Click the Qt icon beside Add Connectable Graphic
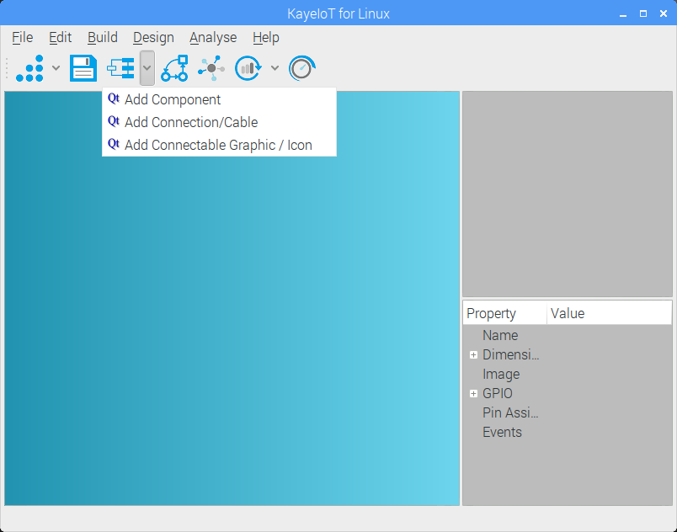The height and width of the screenshot is (532, 677). [x=114, y=144]
